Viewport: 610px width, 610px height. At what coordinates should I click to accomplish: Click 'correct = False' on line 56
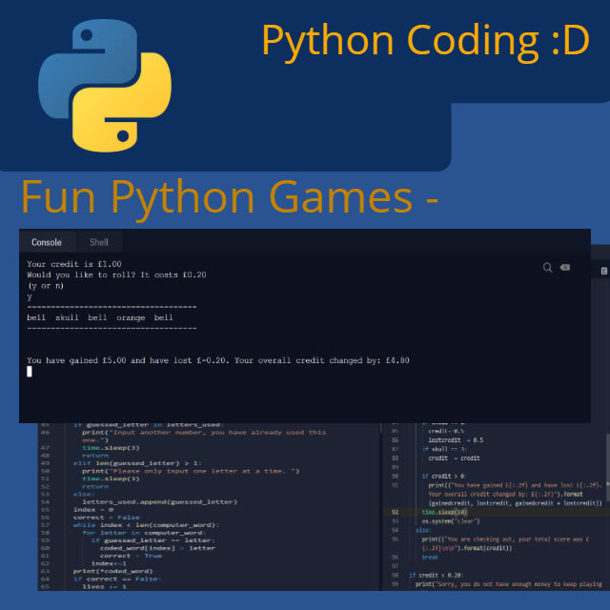107,518
